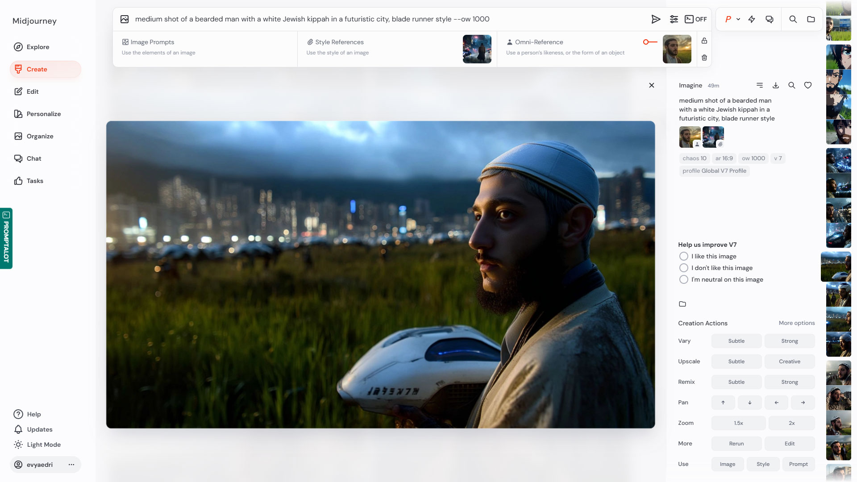Image resolution: width=857 pixels, height=482 pixels.
Task: Click the Omni-Reference portrait thumbnail in prompt bar
Action: click(x=677, y=49)
